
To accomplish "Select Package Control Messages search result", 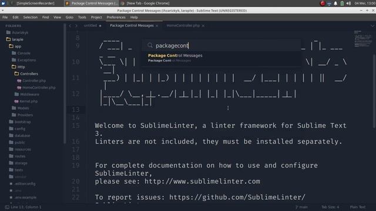I will (221, 57).
